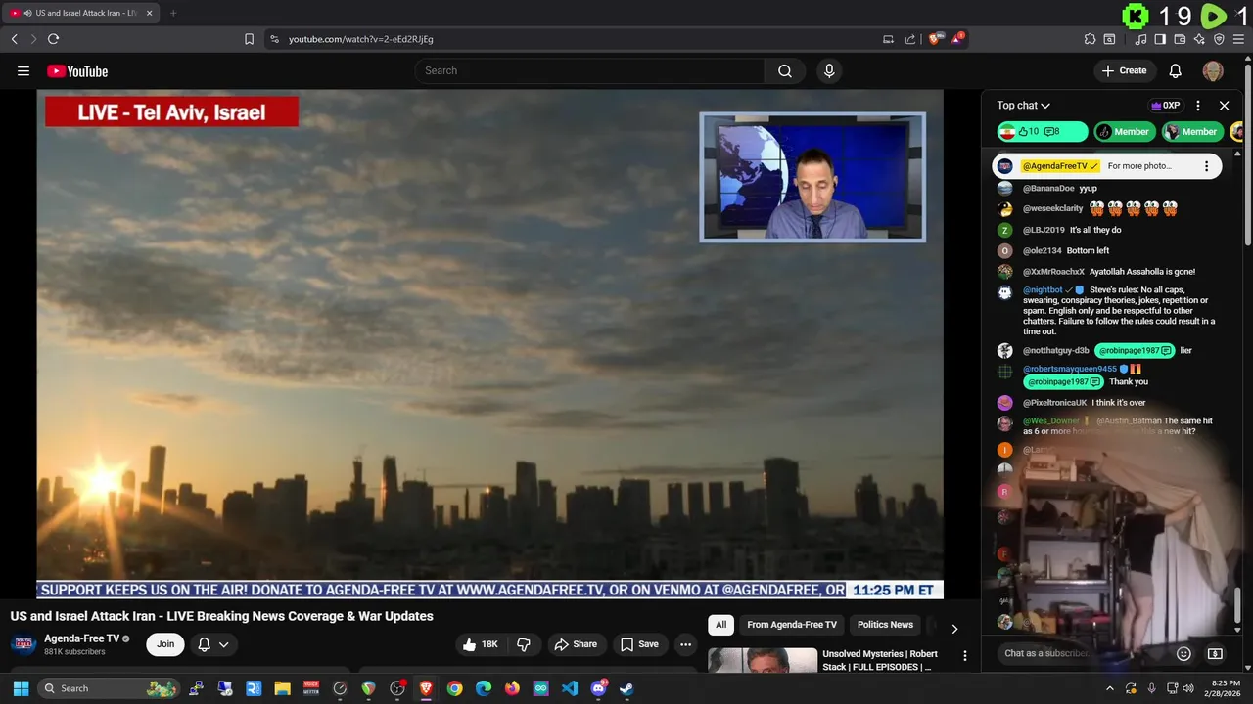Viewport: 1253px width, 704px height.
Task: Mute tab via speaker icon in tab
Action: 26,13
